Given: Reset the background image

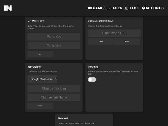Looking at the screenshot, I should coord(127,41).
